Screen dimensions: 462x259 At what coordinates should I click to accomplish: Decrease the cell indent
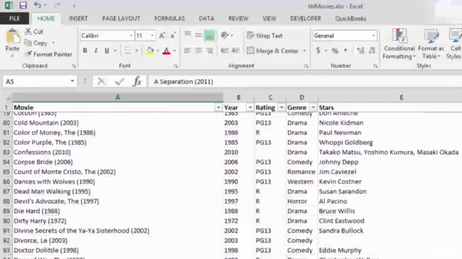tap(225, 50)
